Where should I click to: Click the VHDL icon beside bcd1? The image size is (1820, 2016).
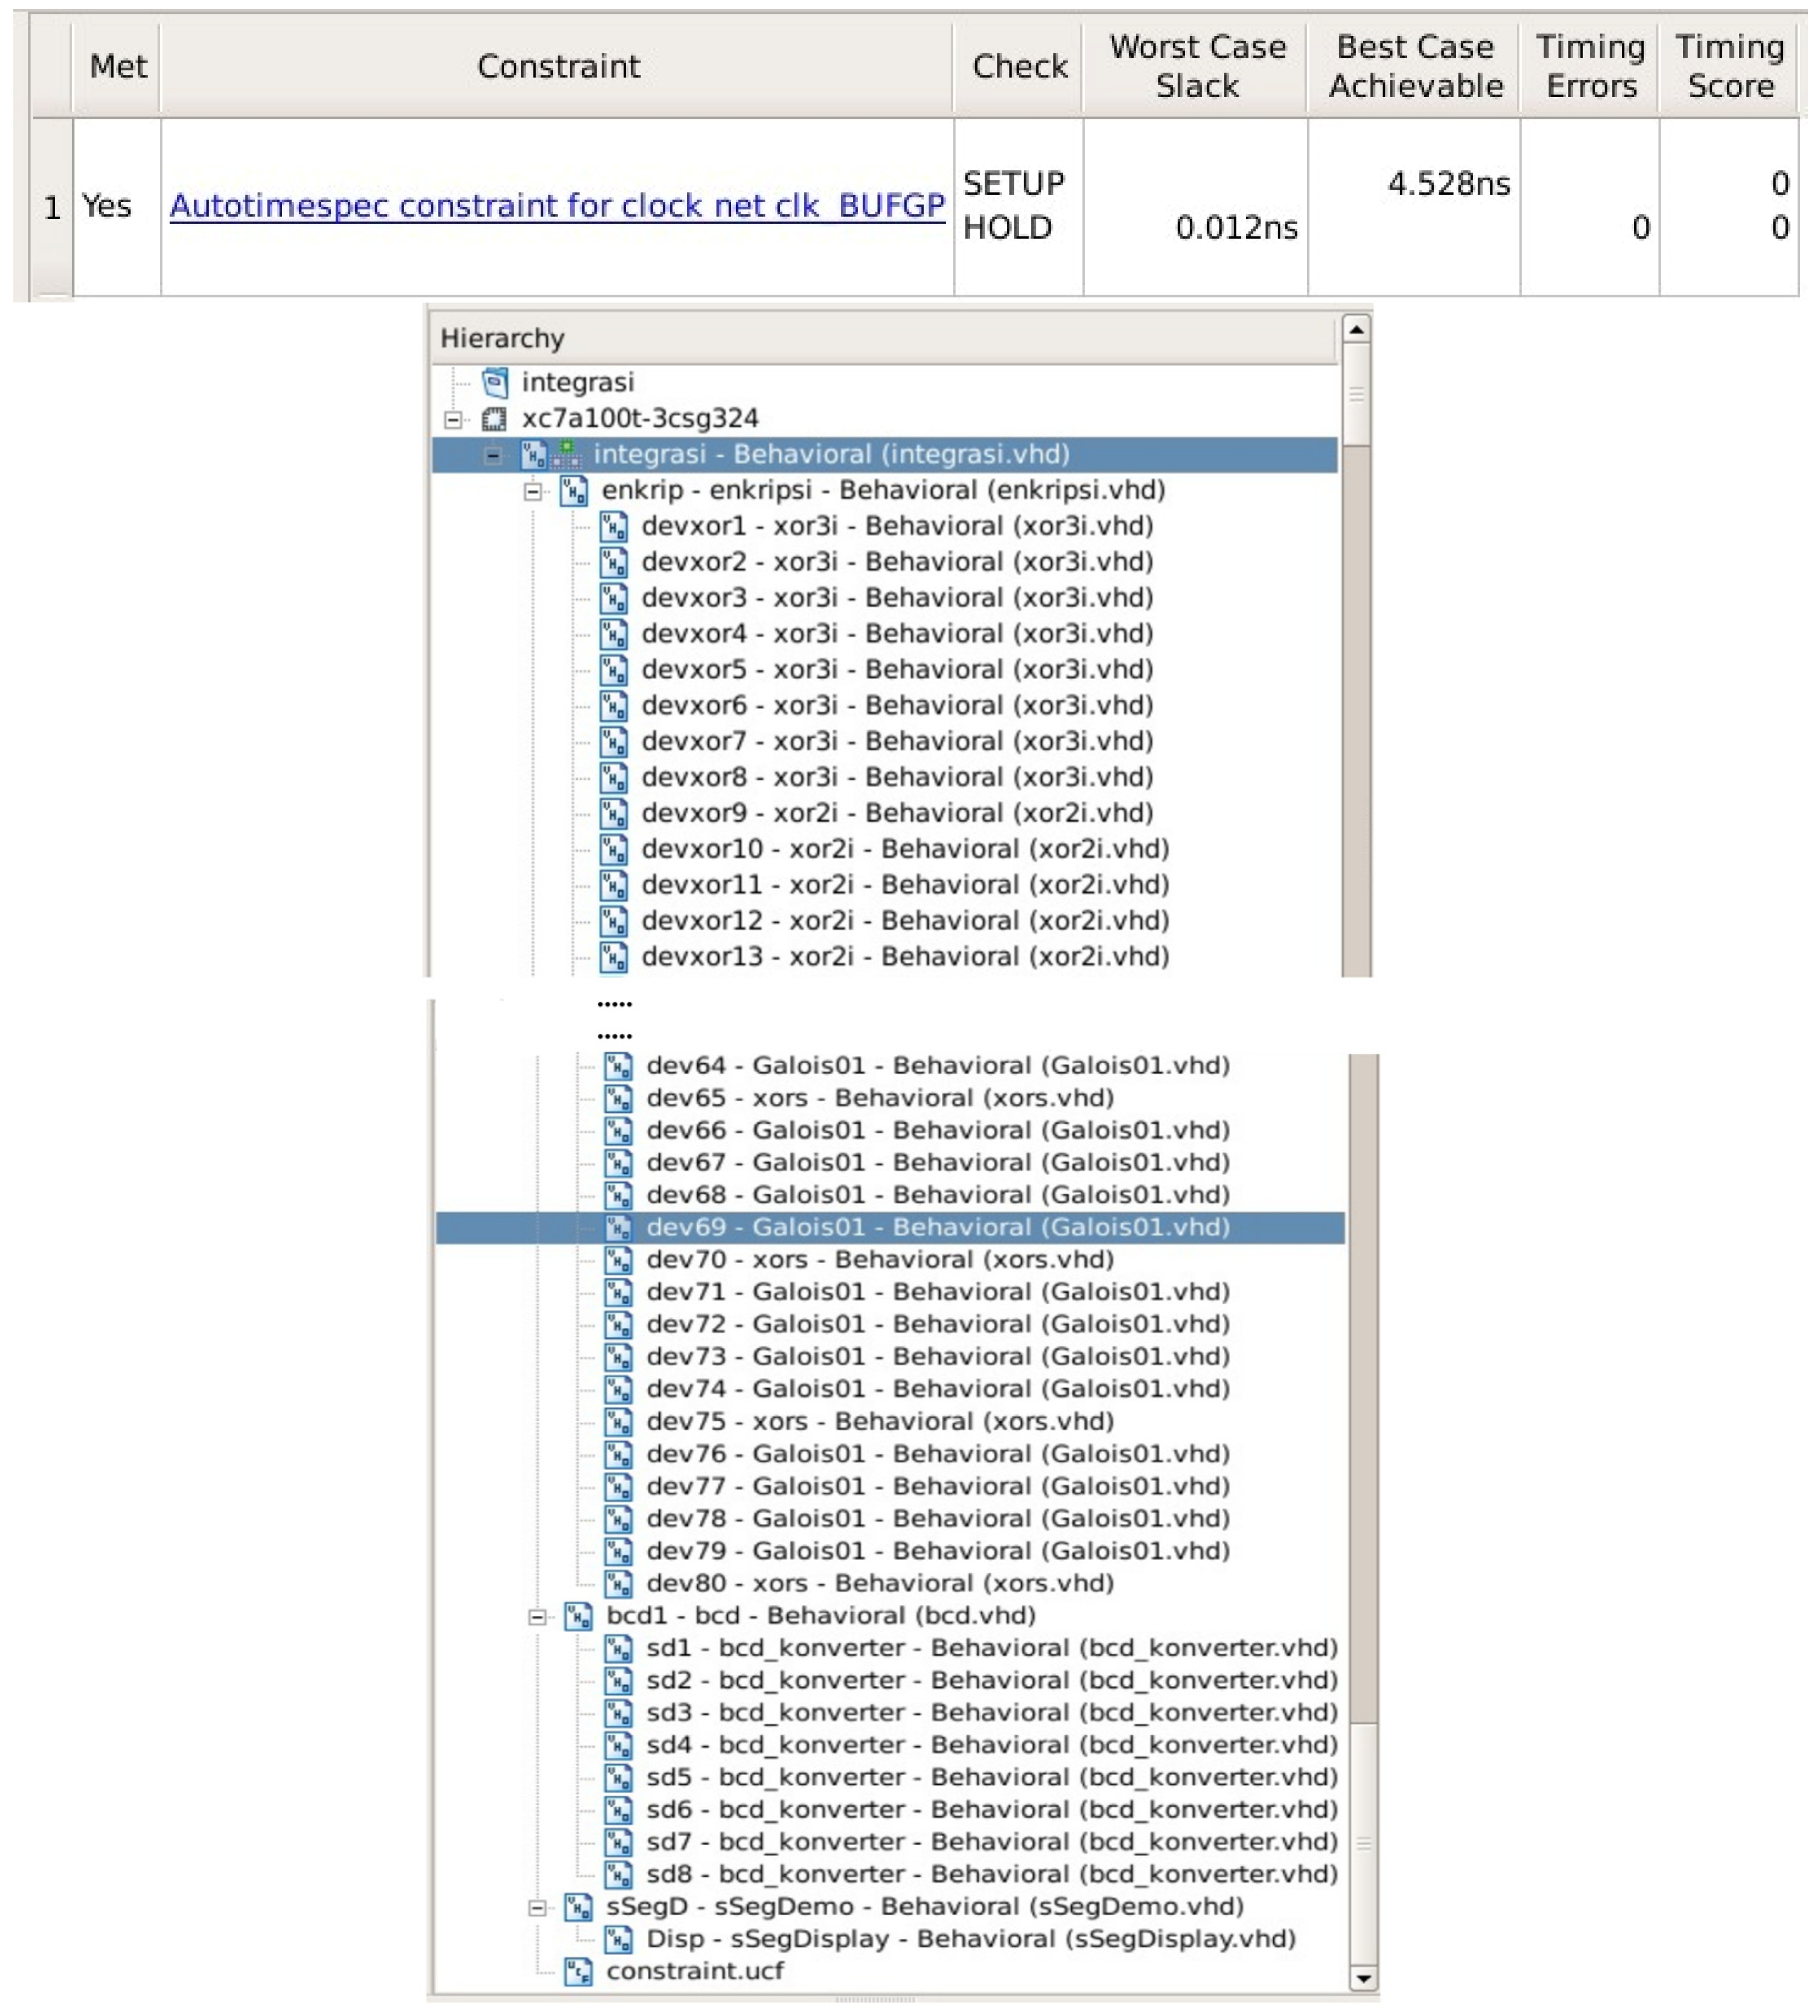point(579,1617)
